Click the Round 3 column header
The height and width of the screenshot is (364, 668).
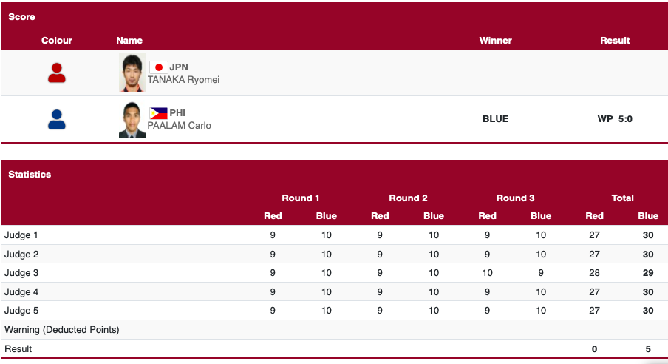click(x=515, y=198)
